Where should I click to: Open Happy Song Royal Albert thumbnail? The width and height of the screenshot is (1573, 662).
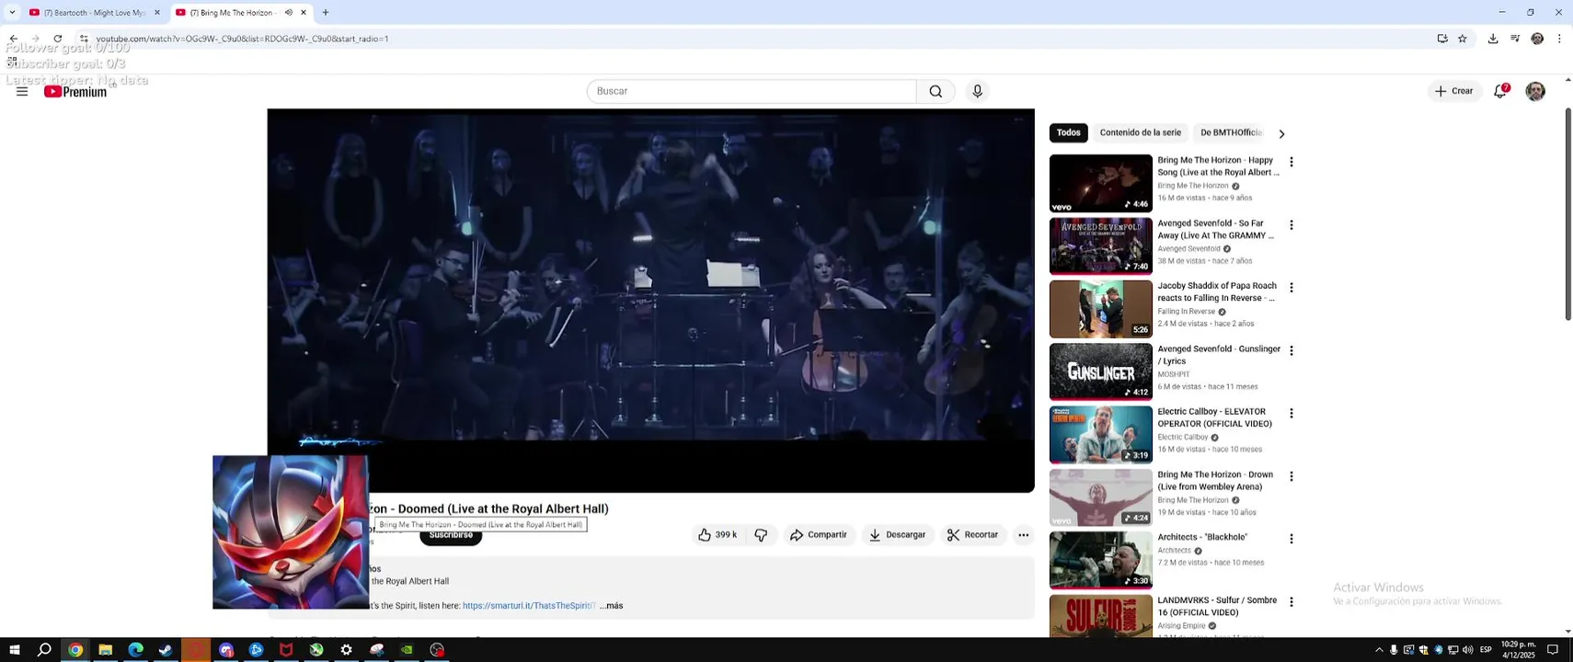[x=1101, y=184]
